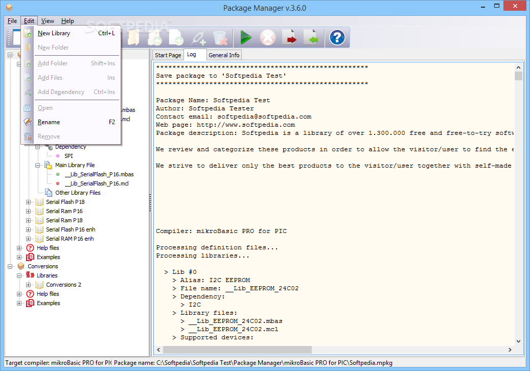Select the Serial RAM P16 enh library
The width and height of the screenshot is (530, 371).
[x=70, y=239]
